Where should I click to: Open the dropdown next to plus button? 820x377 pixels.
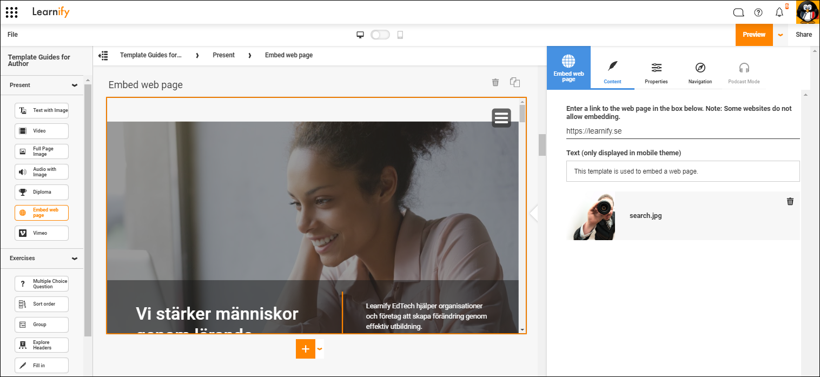320,349
